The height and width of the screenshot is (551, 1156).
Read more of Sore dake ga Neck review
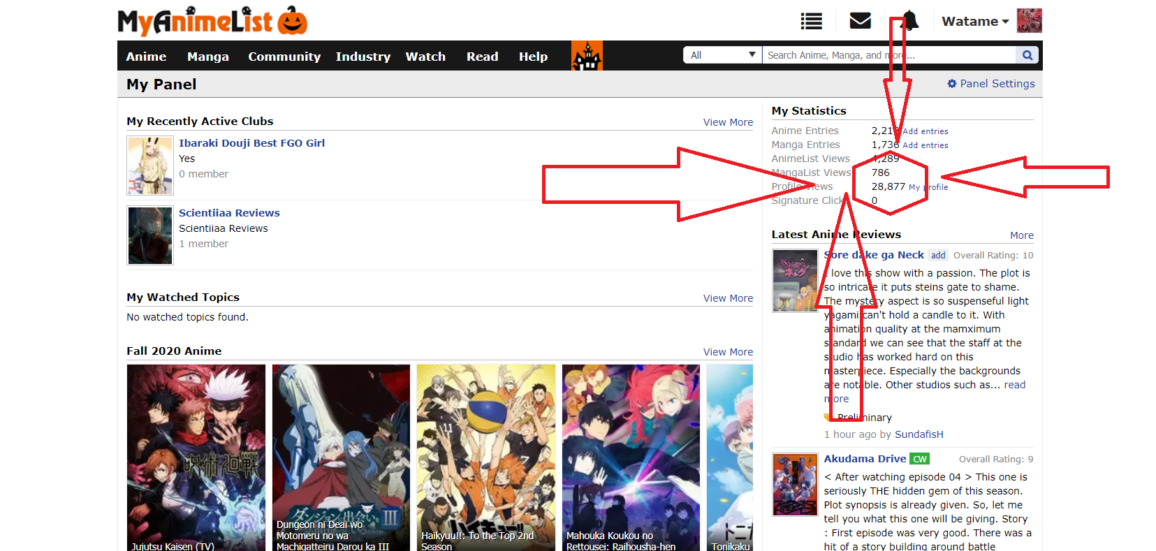(1014, 385)
